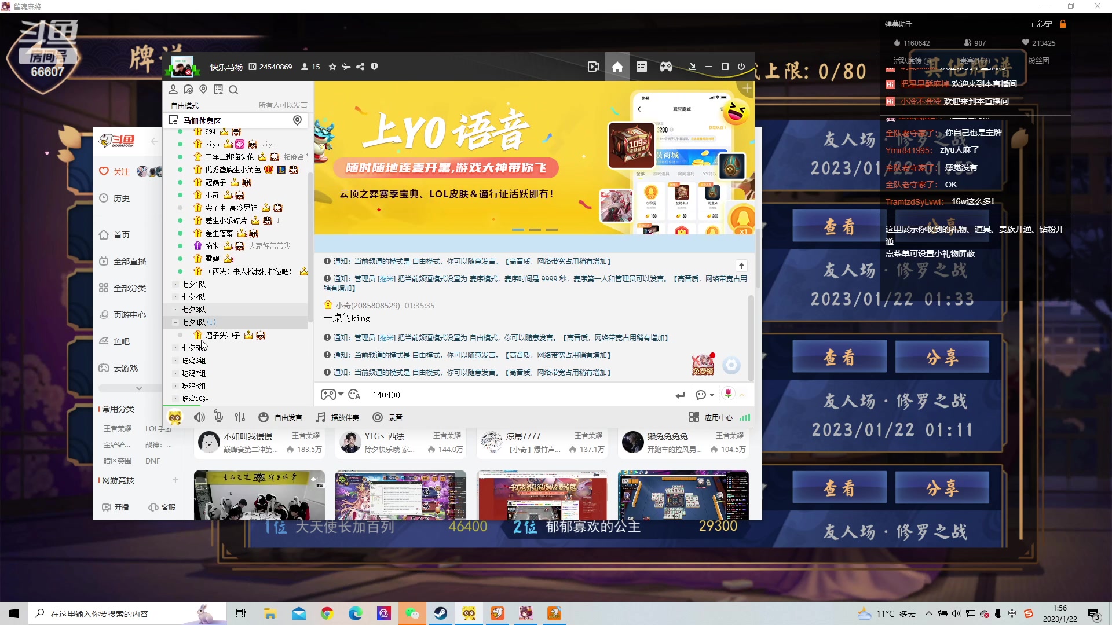Open the game dropdown arrow in chat input
The width and height of the screenshot is (1112, 625).
341,394
